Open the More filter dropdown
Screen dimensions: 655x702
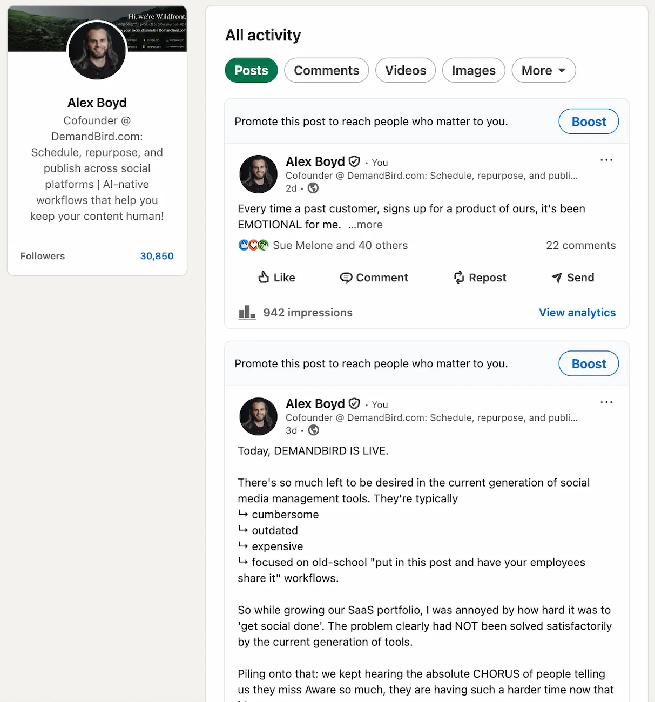[543, 70]
